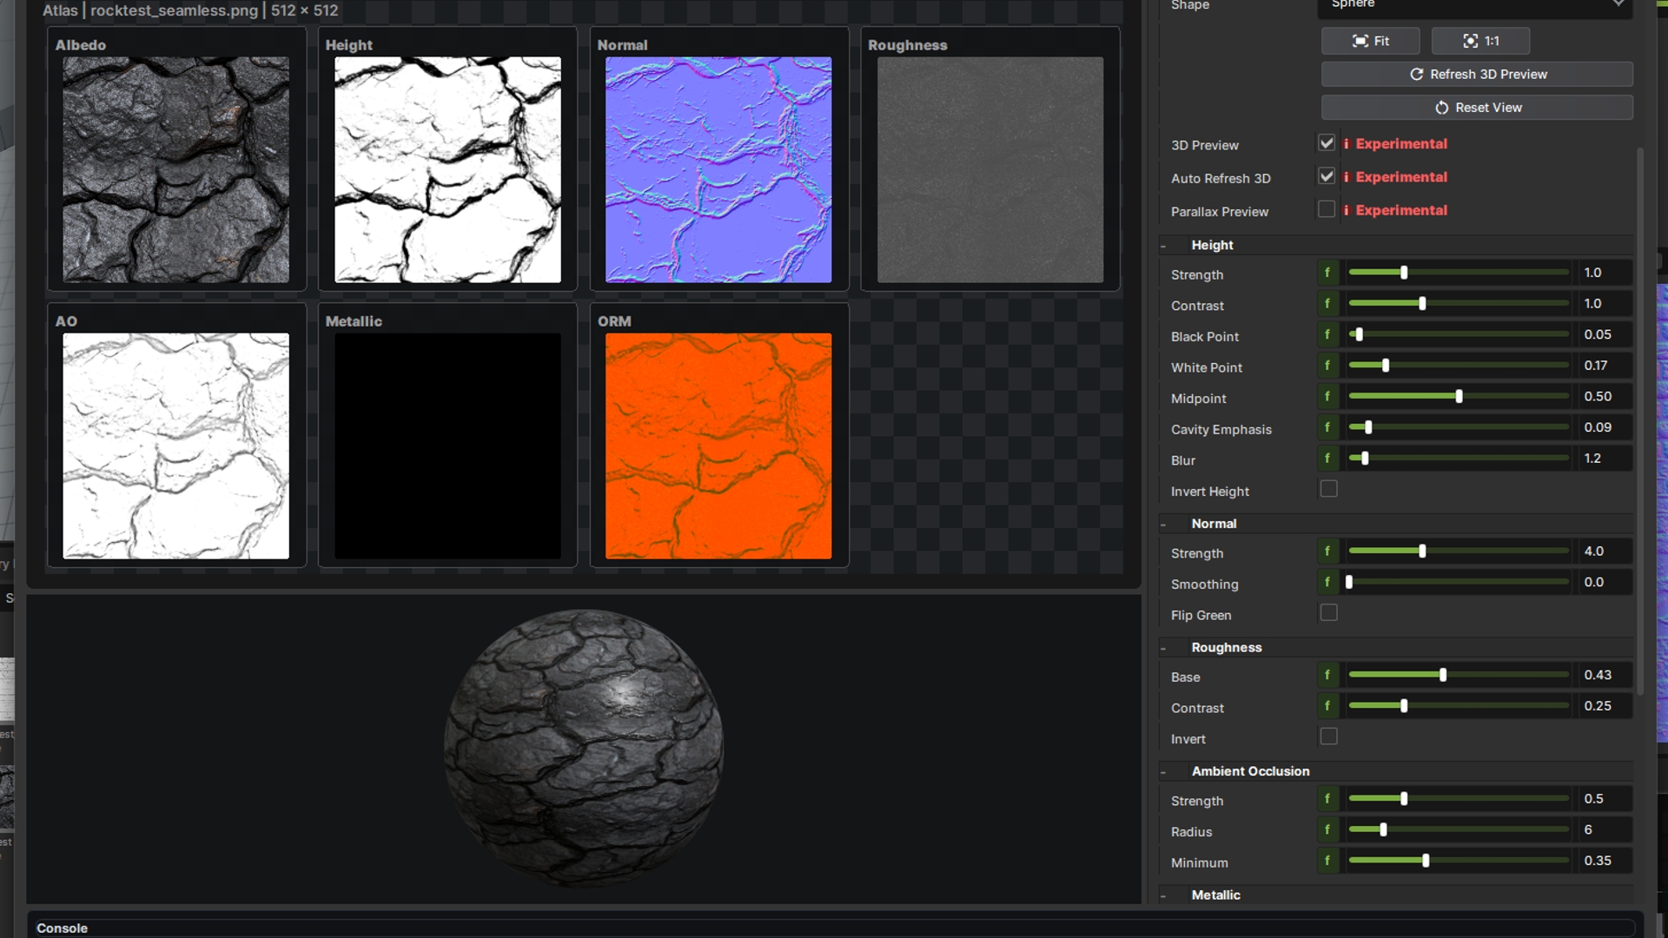Collapse the Metallic section

tap(1163, 896)
